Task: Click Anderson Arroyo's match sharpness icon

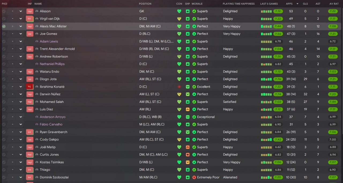Action: coord(188,117)
